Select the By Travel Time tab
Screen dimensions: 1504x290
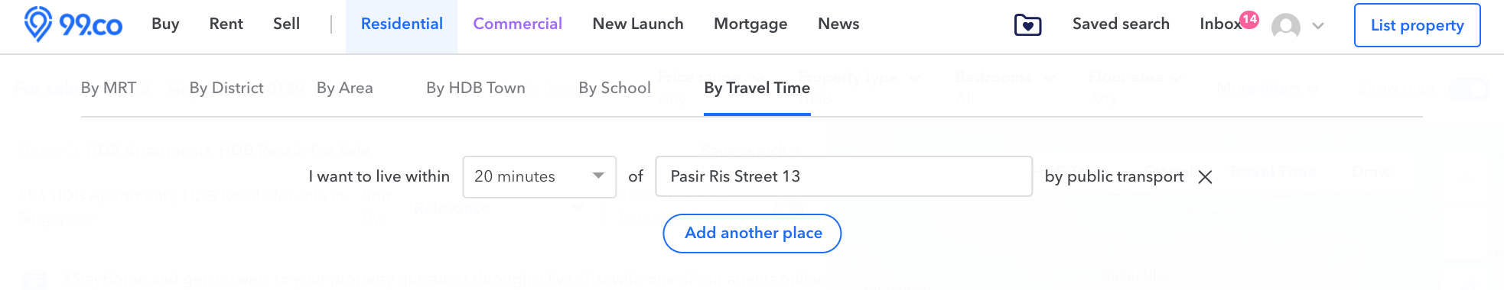click(757, 88)
